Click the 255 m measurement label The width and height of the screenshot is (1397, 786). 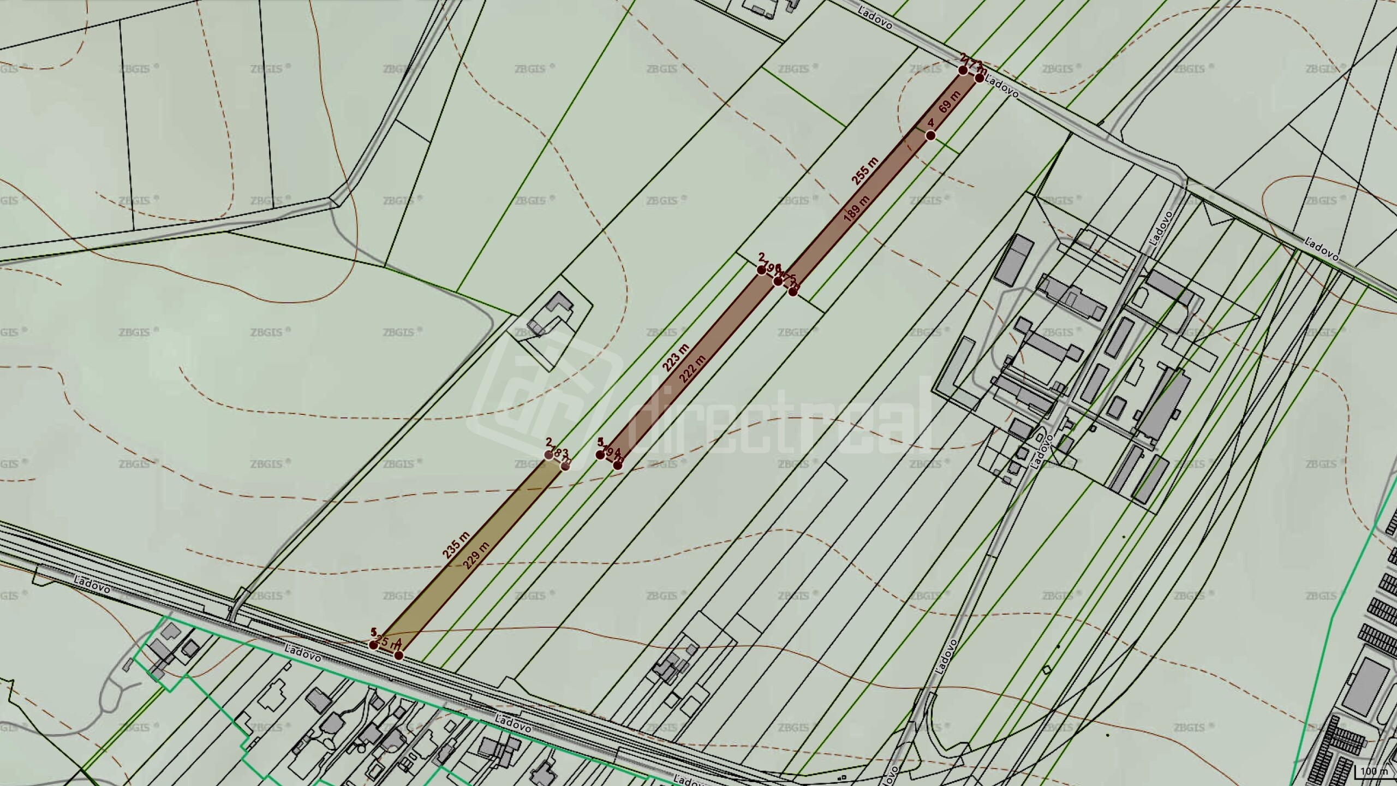pos(865,171)
